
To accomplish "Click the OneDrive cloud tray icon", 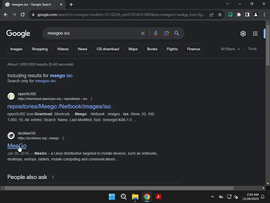I will [221, 197].
